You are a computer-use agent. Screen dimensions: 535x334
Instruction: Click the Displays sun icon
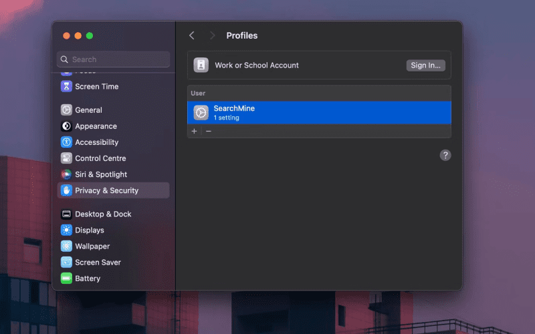point(66,230)
